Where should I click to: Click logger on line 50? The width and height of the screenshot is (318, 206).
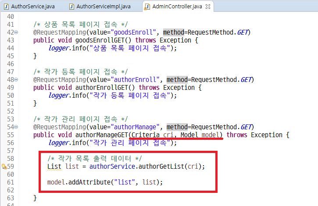59,96
